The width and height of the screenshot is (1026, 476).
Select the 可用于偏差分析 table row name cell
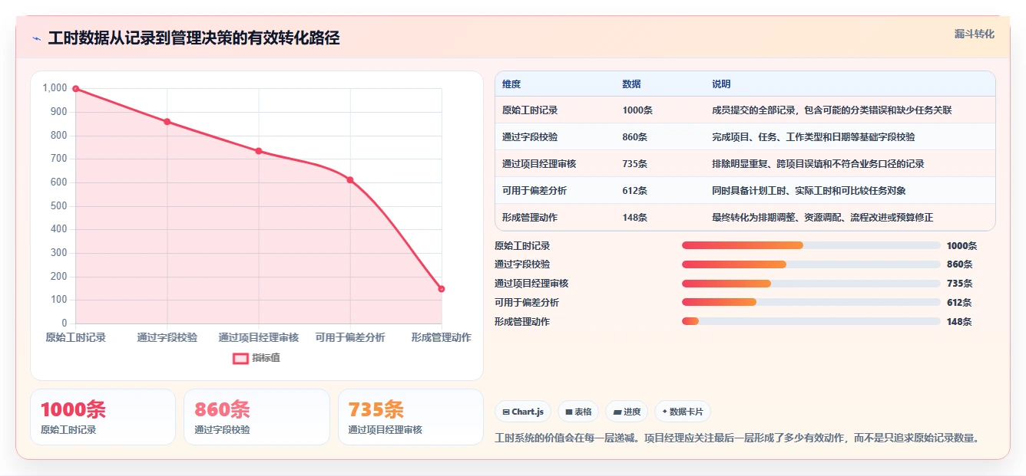pyautogui.click(x=535, y=191)
